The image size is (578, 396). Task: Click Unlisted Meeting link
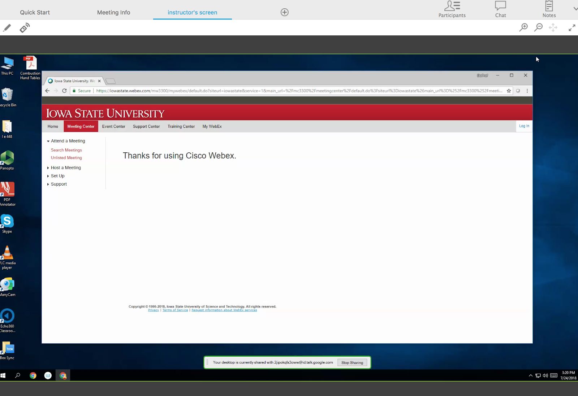(x=66, y=158)
